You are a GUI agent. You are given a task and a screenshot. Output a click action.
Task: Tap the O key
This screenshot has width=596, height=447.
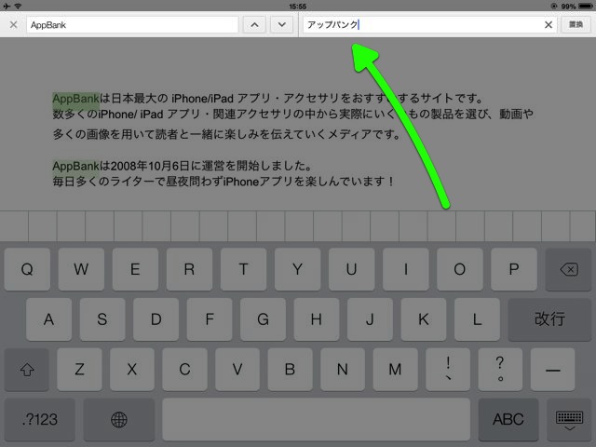459,269
